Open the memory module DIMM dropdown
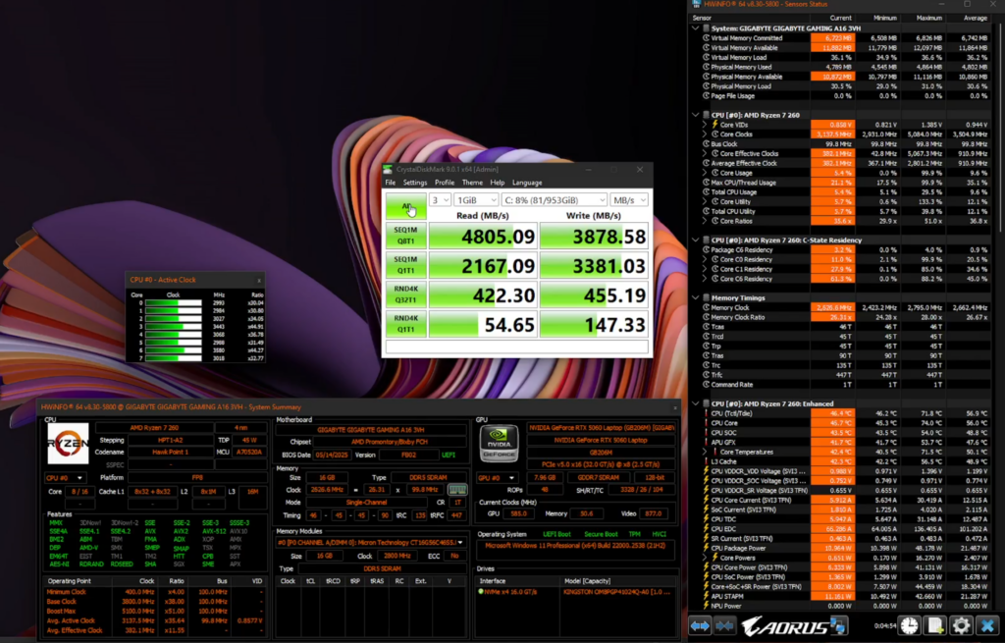Screen dimensions: 1005x643 pos(370,542)
